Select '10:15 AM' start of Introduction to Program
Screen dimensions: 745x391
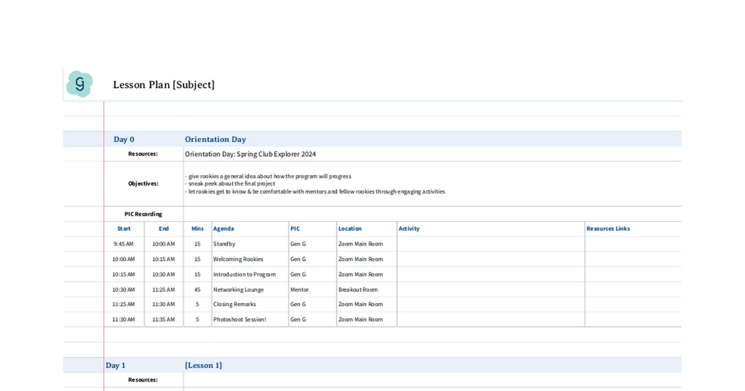coord(123,274)
